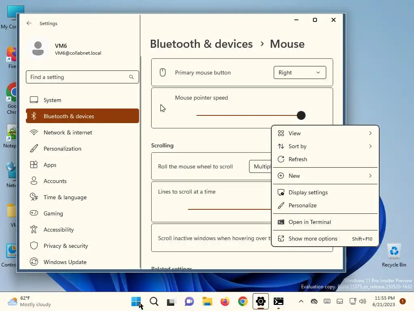Screen dimensions: 414x311
Task: Open Sort by submenu
Action: [x=325, y=146]
